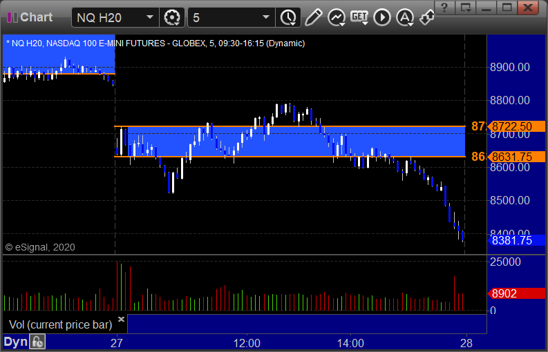The width and height of the screenshot is (548, 352).
Task: Remove the Vol study with x
Action: coord(121,319)
